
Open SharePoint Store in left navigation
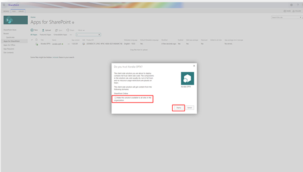(10, 30)
